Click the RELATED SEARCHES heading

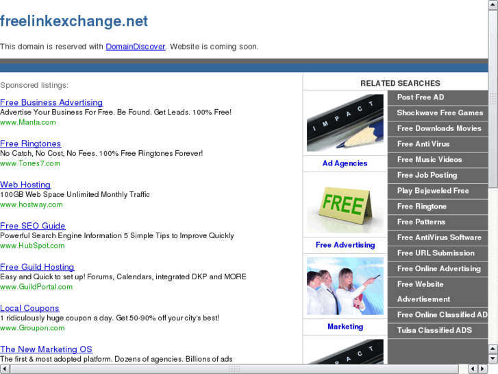(x=400, y=84)
